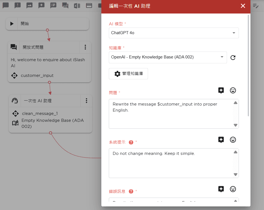Click the clean_message_1 variable name
This screenshot has height=210, width=264.
[40, 114]
